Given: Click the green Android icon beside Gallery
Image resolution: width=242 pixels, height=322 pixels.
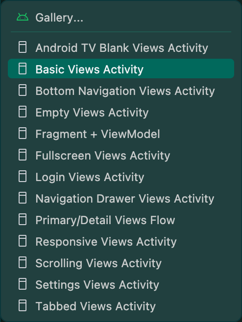Looking at the screenshot, I should pyautogui.click(x=23, y=17).
